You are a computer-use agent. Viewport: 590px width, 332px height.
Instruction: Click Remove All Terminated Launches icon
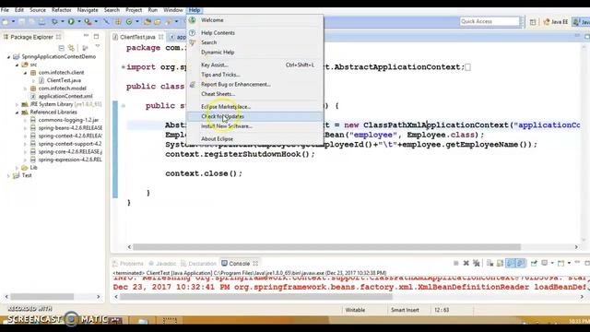476,263
